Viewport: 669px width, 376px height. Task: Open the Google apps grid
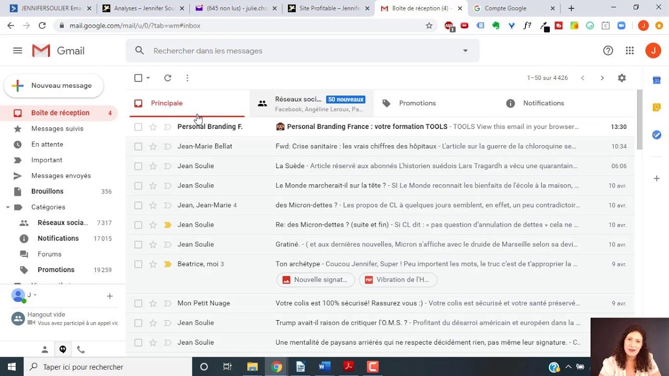point(630,51)
